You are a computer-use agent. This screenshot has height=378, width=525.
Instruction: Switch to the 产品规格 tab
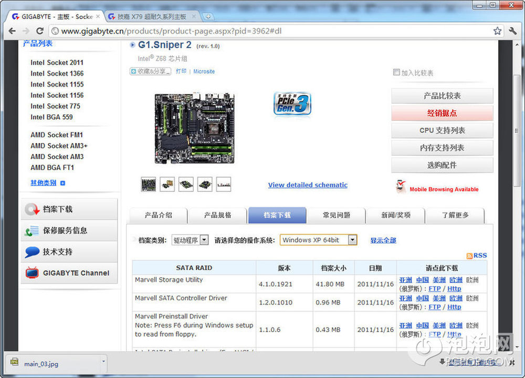[217, 215]
